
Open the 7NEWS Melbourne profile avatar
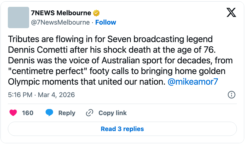pos(18,17)
